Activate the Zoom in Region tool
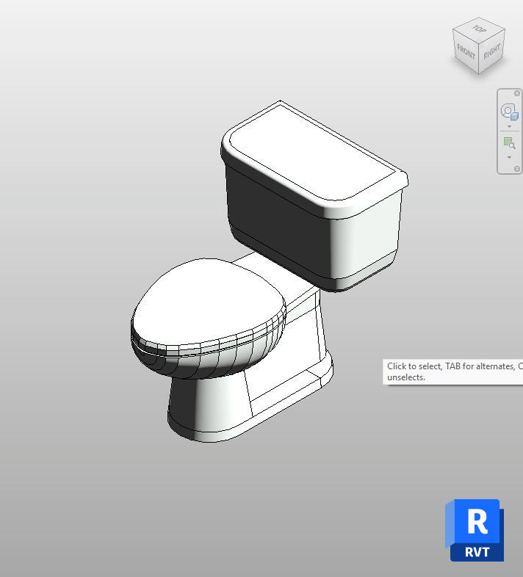Screen dimensions: 523x577 click(x=509, y=142)
